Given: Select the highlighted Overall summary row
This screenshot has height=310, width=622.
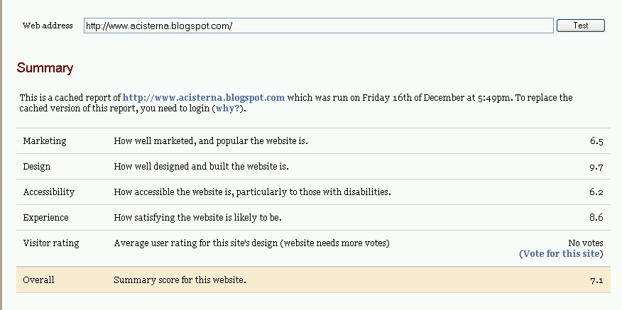Looking at the screenshot, I should (313, 280).
